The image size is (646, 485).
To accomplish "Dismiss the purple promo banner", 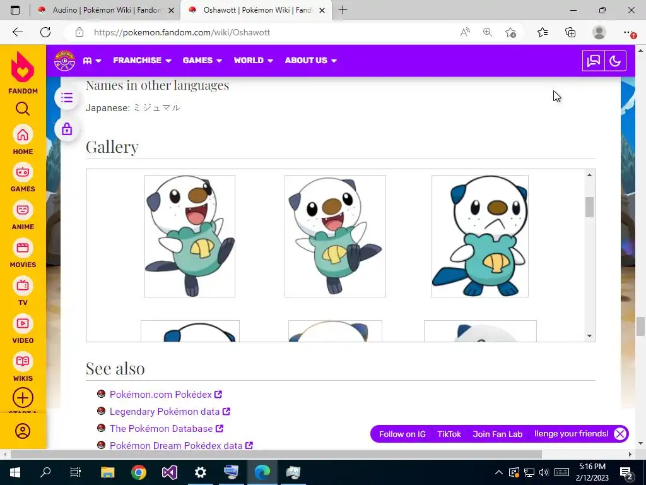I will [x=620, y=434].
